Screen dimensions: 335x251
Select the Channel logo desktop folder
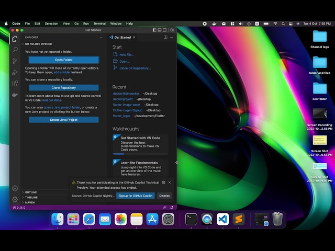(320, 40)
